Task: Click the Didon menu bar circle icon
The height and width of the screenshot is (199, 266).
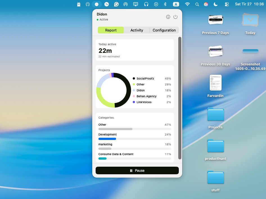Action: [x=96, y=4]
